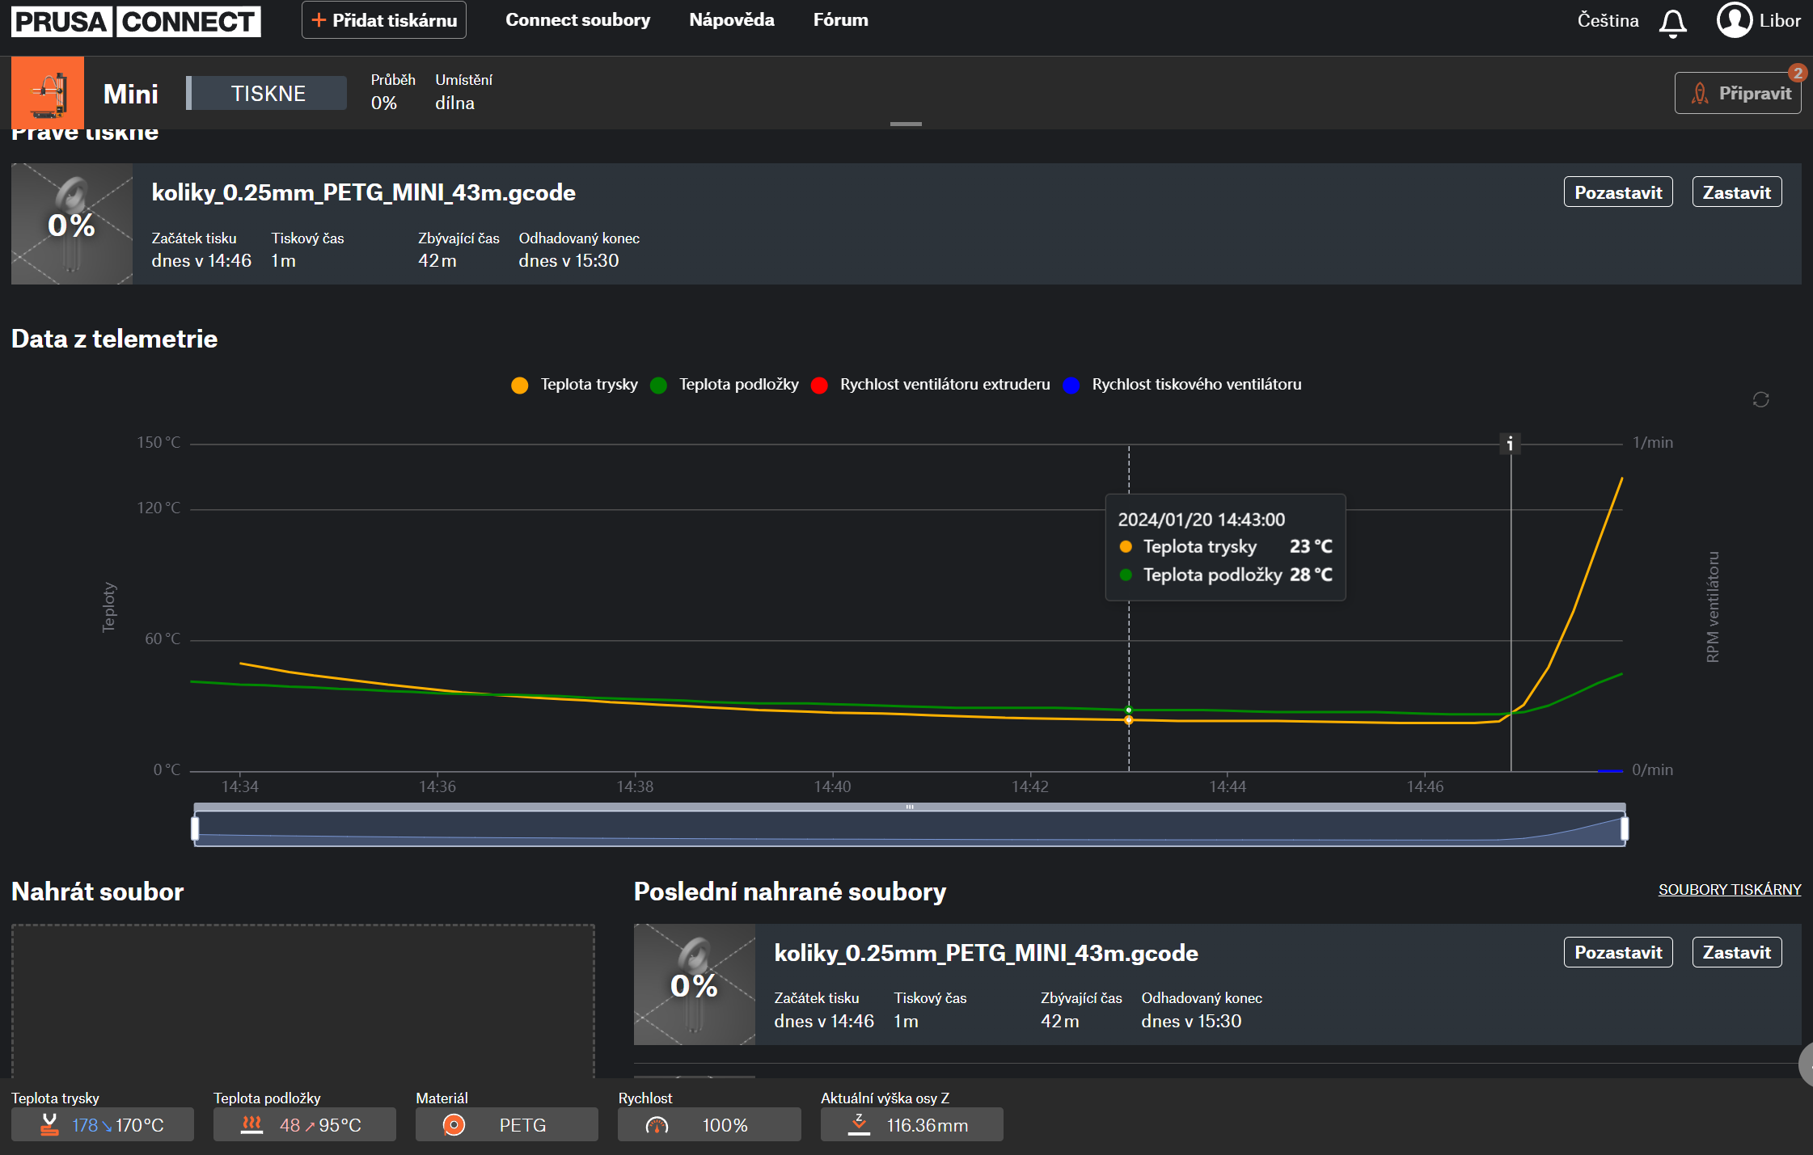Click the speed gauge icon
The height and width of the screenshot is (1155, 1813).
[657, 1125]
